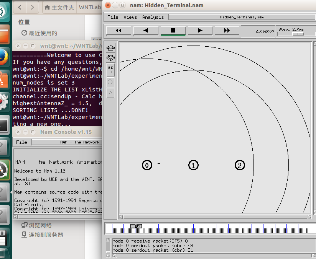Close the Nam Console v1.15 window

(x=18, y=132)
